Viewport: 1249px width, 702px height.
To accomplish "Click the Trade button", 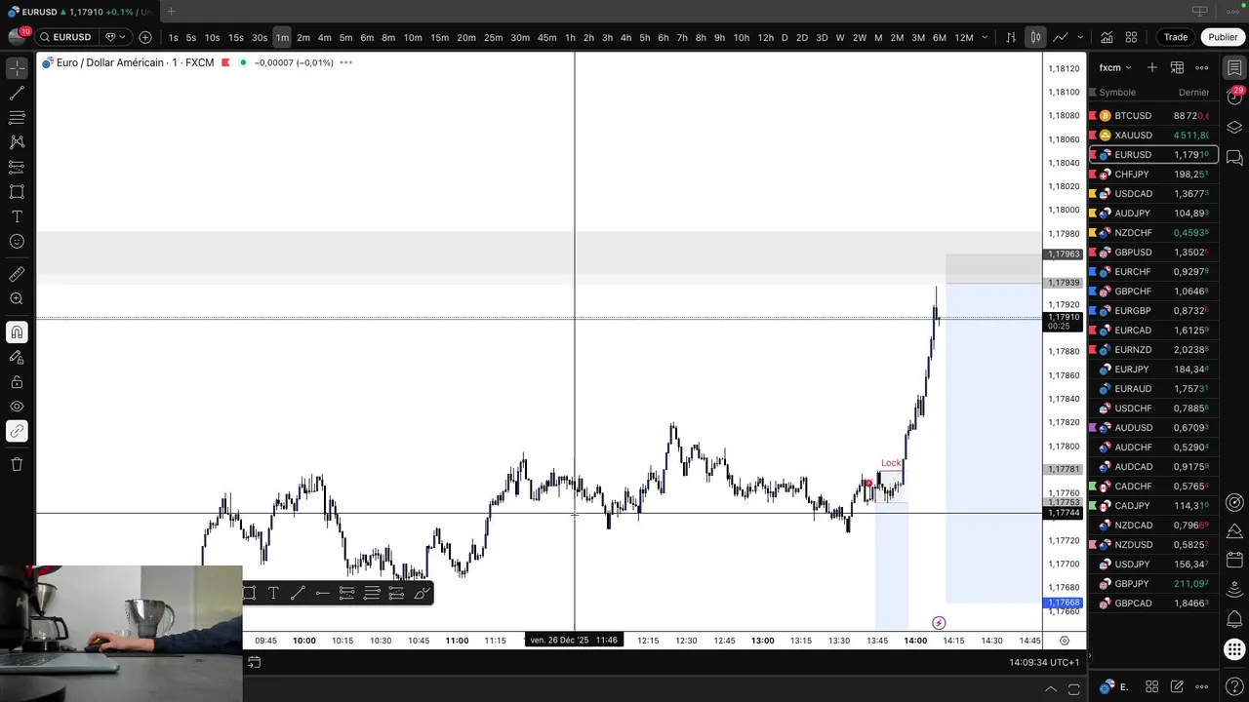I will [1175, 37].
